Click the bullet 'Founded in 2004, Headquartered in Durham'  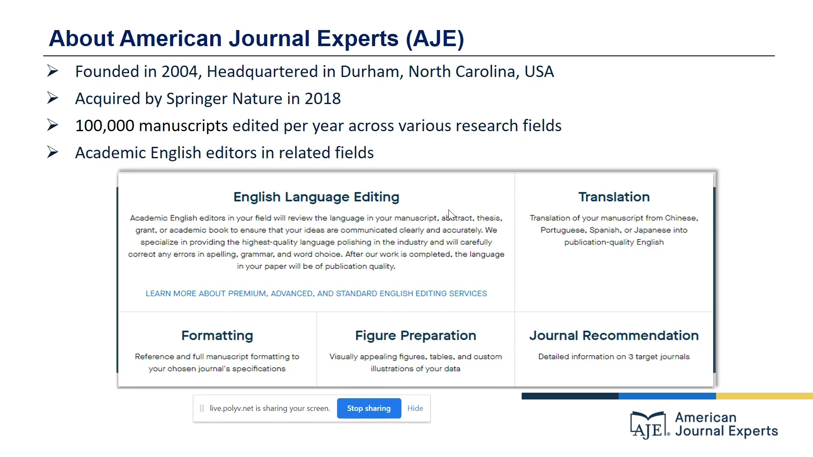[314, 72]
